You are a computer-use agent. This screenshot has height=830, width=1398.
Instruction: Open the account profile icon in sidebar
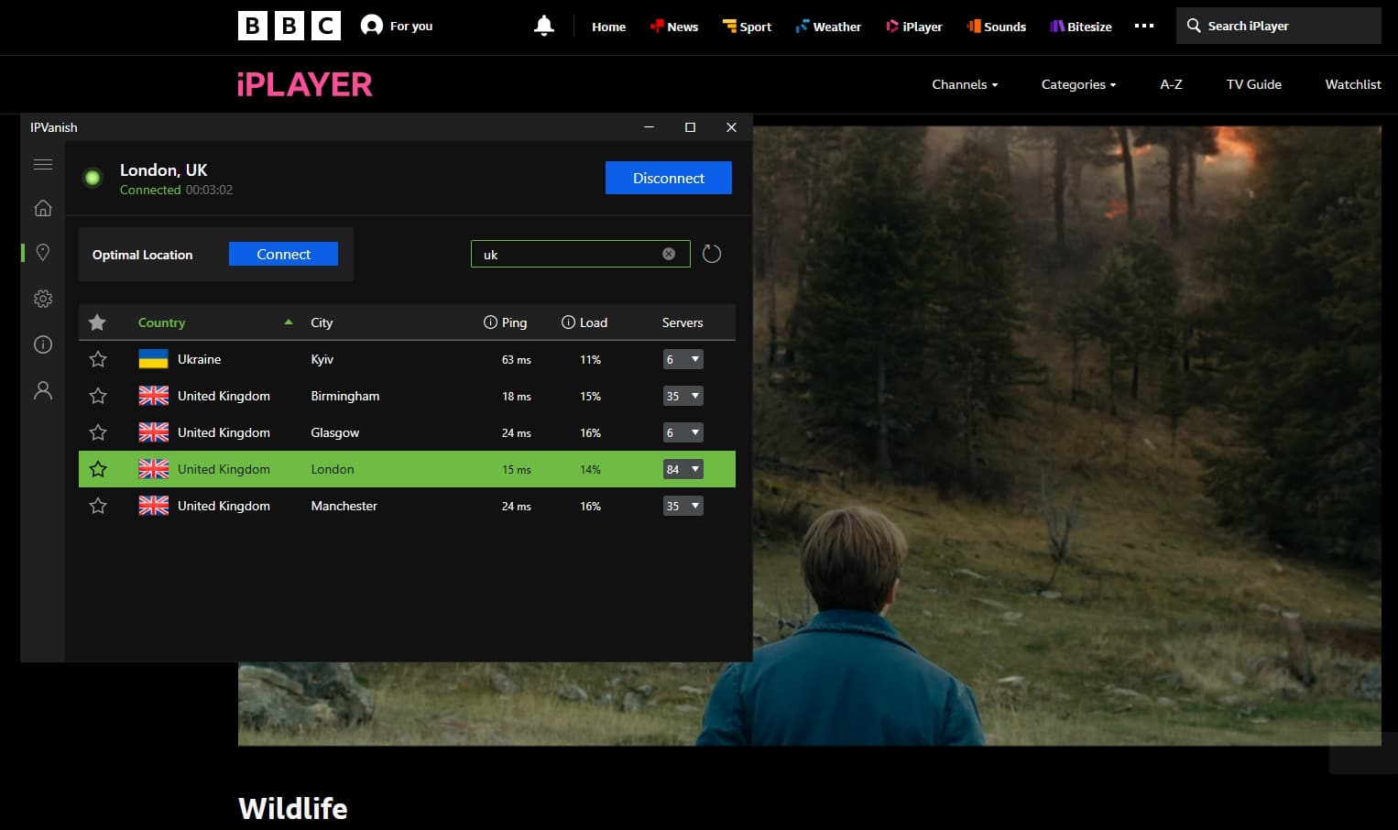point(42,390)
